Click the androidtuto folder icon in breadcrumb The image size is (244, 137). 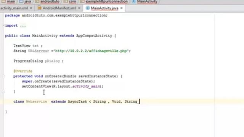(x=37, y=2)
